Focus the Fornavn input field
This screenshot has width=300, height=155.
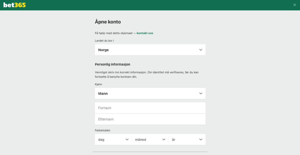coord(150,108)
